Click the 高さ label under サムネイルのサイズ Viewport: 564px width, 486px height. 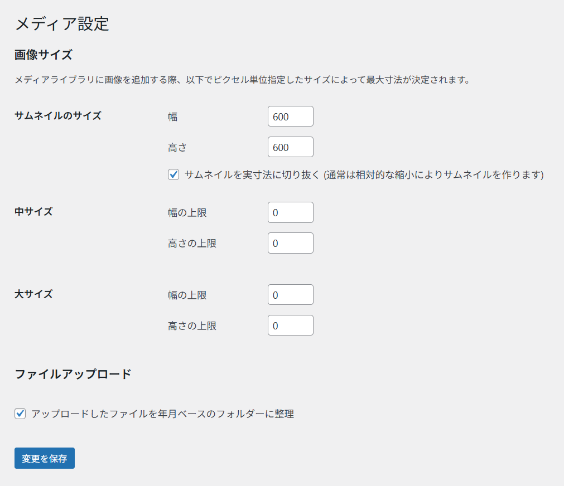coord(177,147)
